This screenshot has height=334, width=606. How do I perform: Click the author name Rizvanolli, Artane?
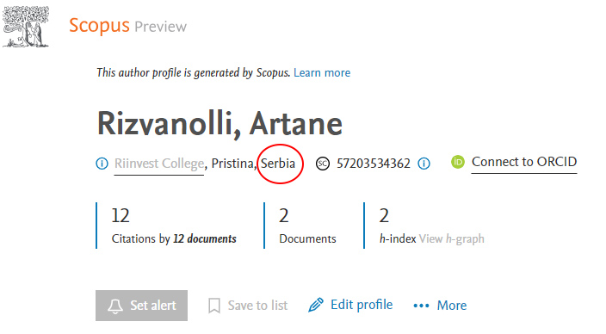pos(220,124)
